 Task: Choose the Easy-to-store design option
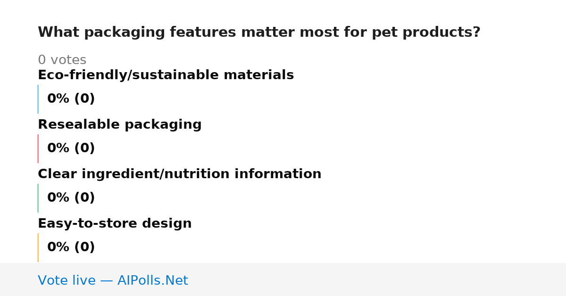pos(115,223)
